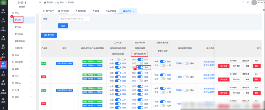The width and height of the screenshot is (265, 110).
Task: Click 平台 in the breadcrumb
Action: click(61, 3)
